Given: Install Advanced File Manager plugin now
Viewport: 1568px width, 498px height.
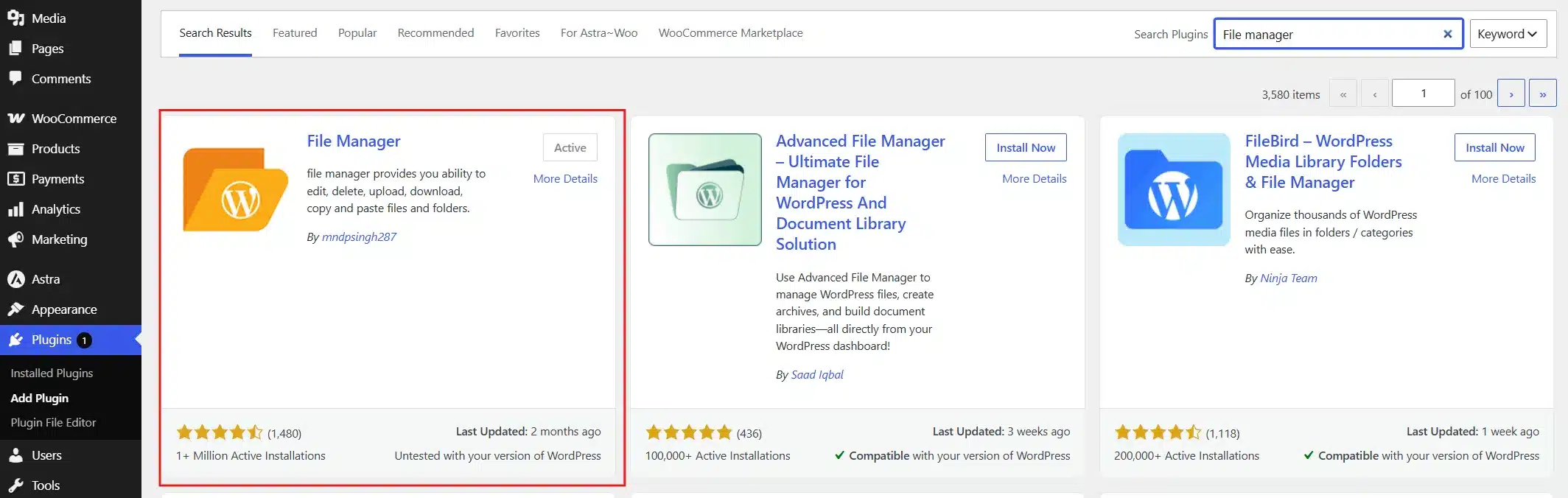Looking at the screenshot, I should click(x=1026, y=147).
